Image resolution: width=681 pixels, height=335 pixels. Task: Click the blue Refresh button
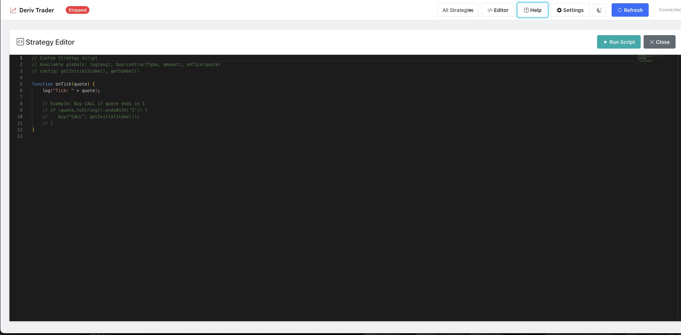point(630,10)
